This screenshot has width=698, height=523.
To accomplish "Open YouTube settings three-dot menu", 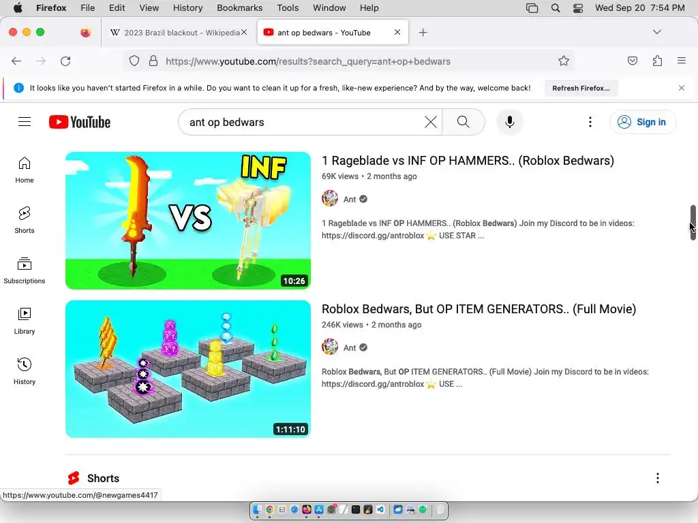I will pos(590,122).
